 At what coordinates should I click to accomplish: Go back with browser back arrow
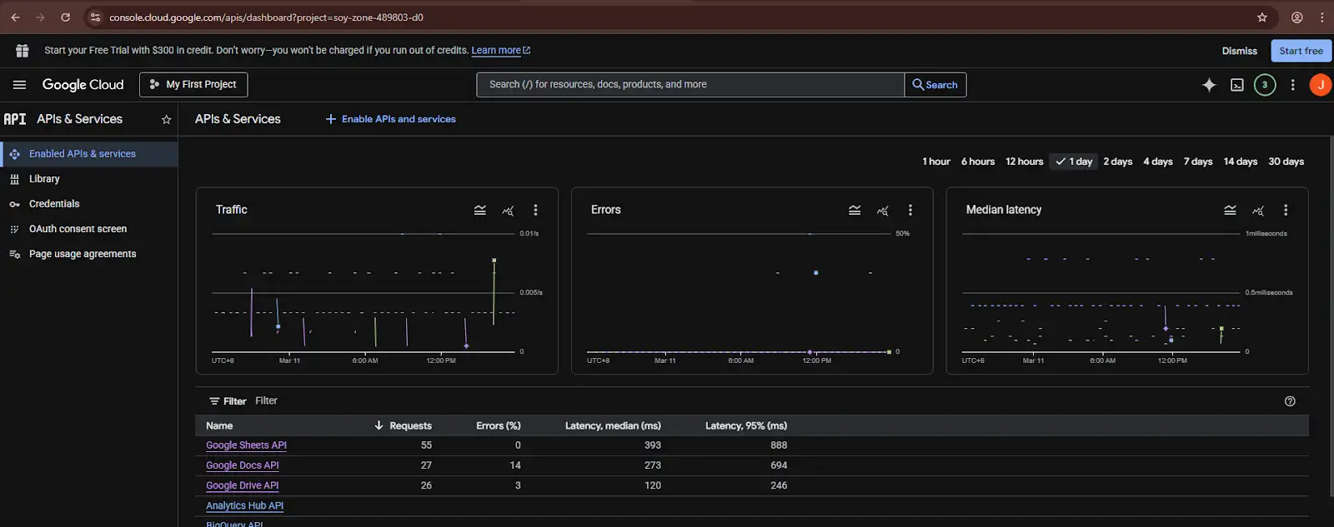coord(15,17)
